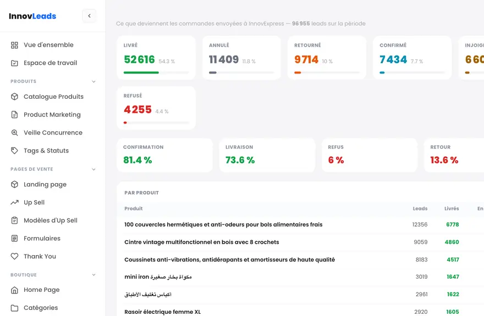
Task: Click the Modèles d'Up Sell clipboard icon
Action: point(14,221)
